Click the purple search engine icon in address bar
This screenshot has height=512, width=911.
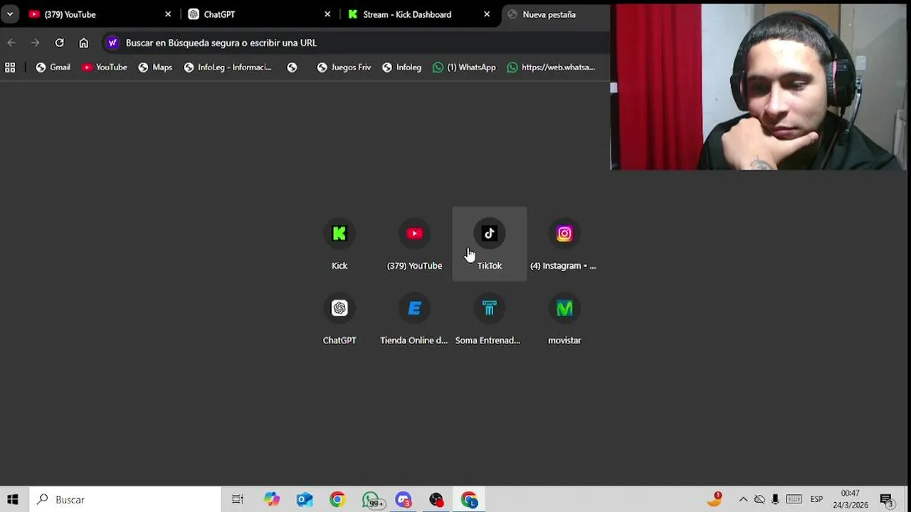pos(112,43)
